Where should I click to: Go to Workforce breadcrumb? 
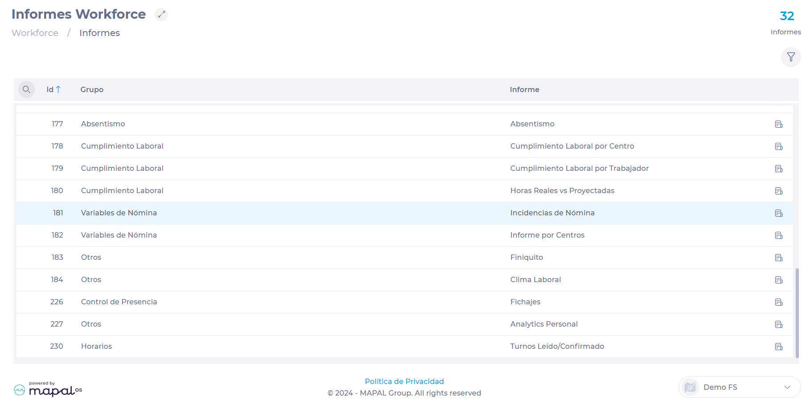click(35, 33)
